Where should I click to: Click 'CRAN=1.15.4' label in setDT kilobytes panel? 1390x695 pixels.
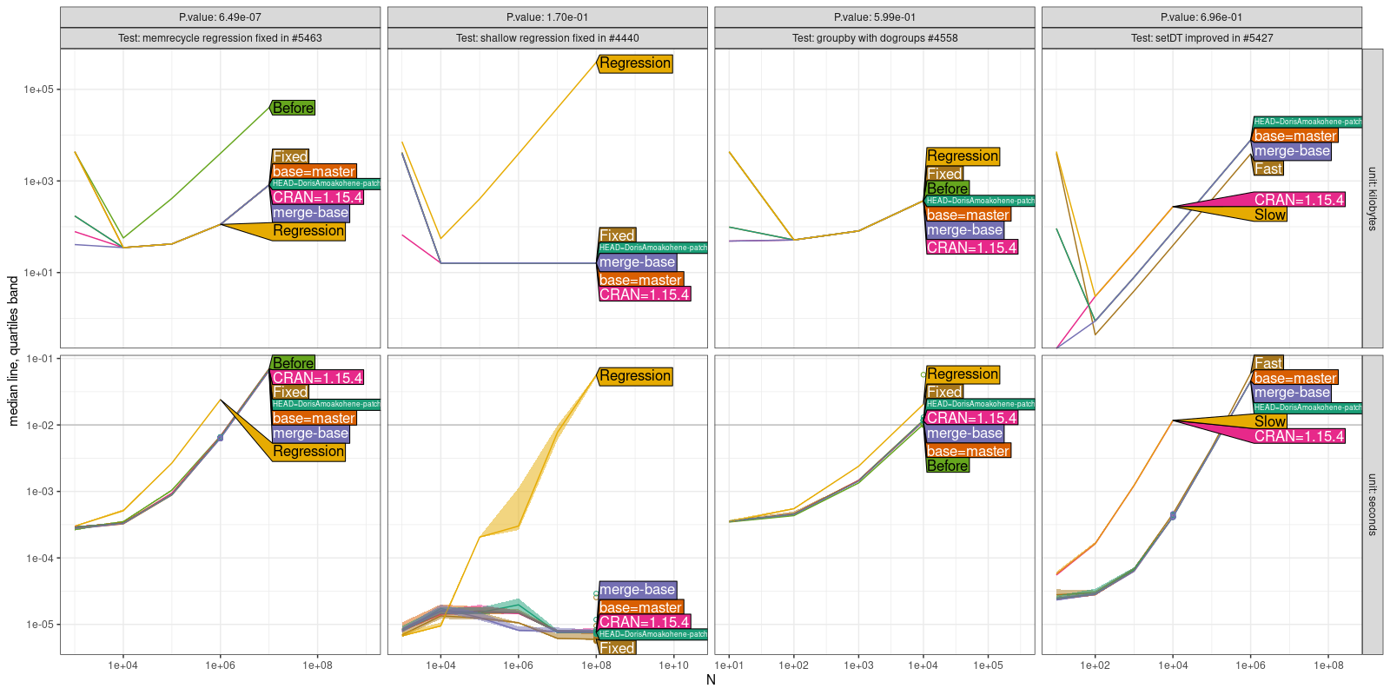click(1299, 200)
